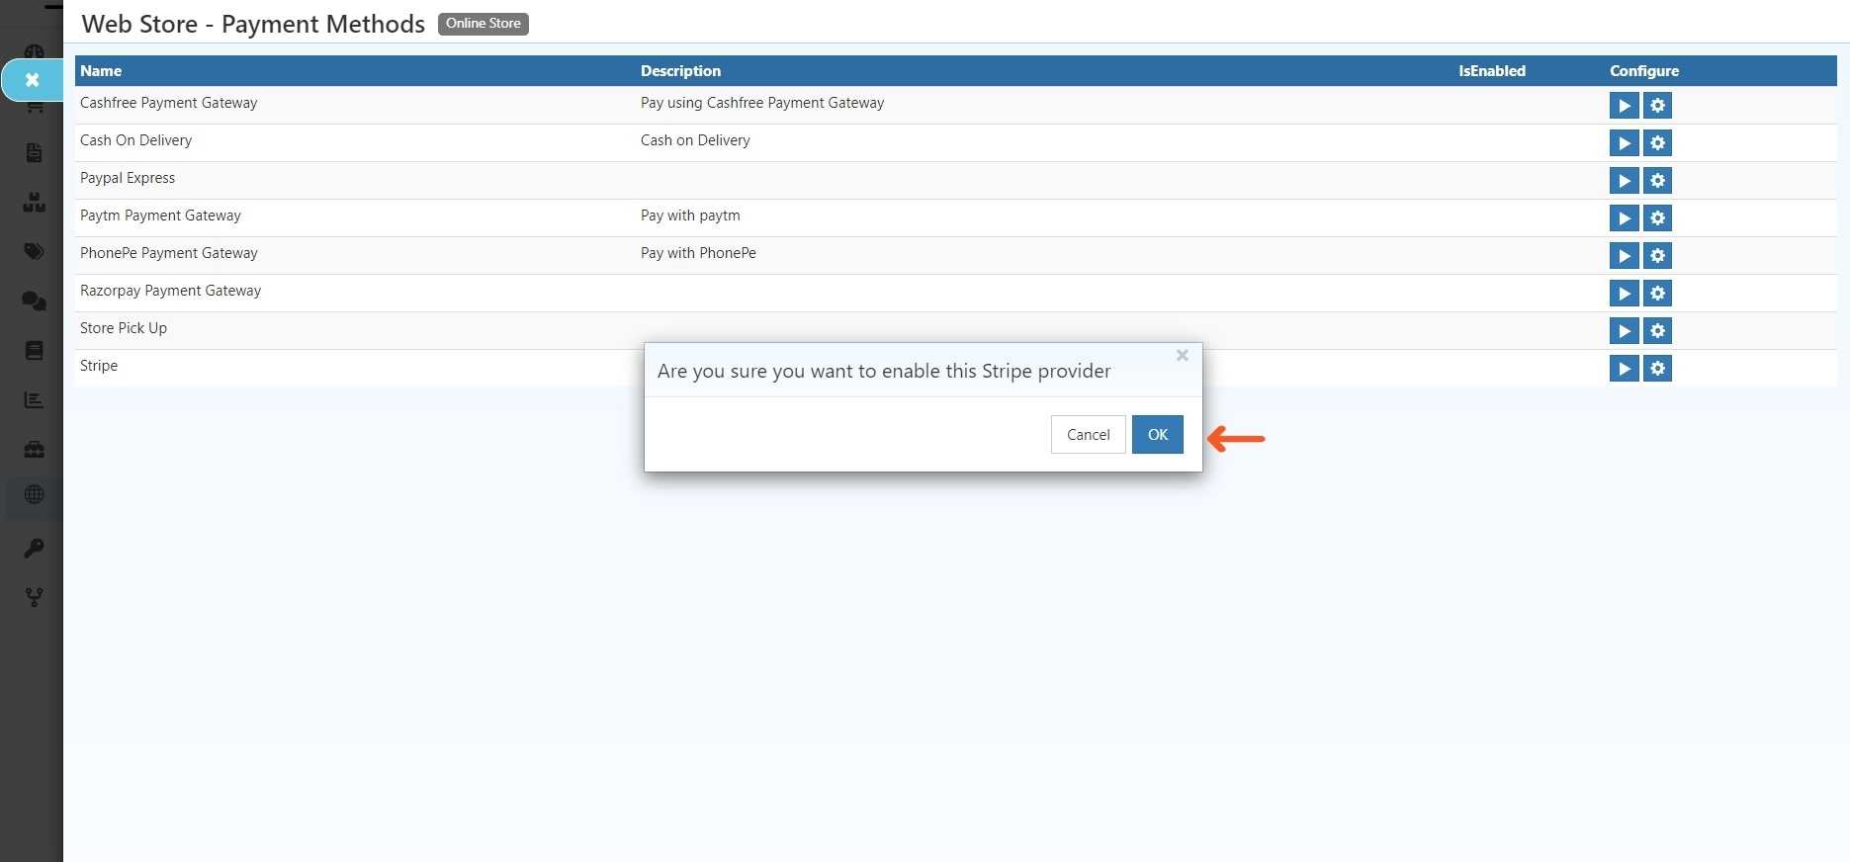The width and height of the screenshot is (1850, 862).
Task: Select the globe web store icon in the sidebar
Action: tap(34, 494)
